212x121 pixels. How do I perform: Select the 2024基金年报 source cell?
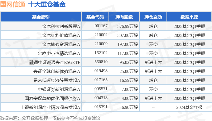click(189, 107)
